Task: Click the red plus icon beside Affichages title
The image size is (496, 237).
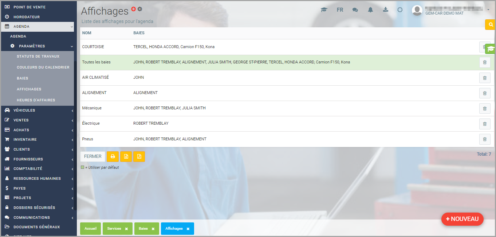Action: 134,9
